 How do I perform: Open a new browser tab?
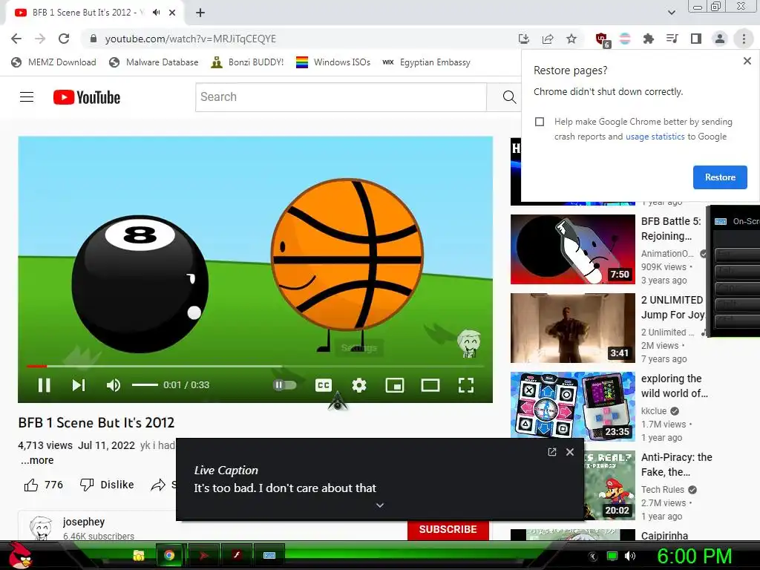tap(200, 13)
